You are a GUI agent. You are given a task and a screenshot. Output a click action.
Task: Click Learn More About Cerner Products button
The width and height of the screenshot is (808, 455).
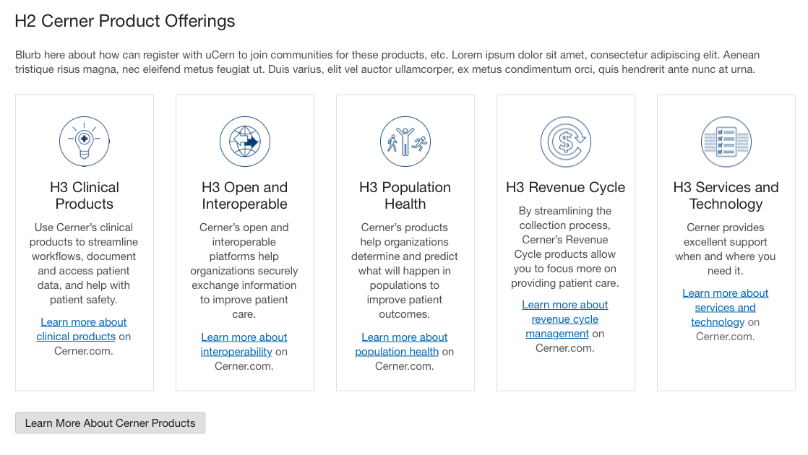coord(111,423)
